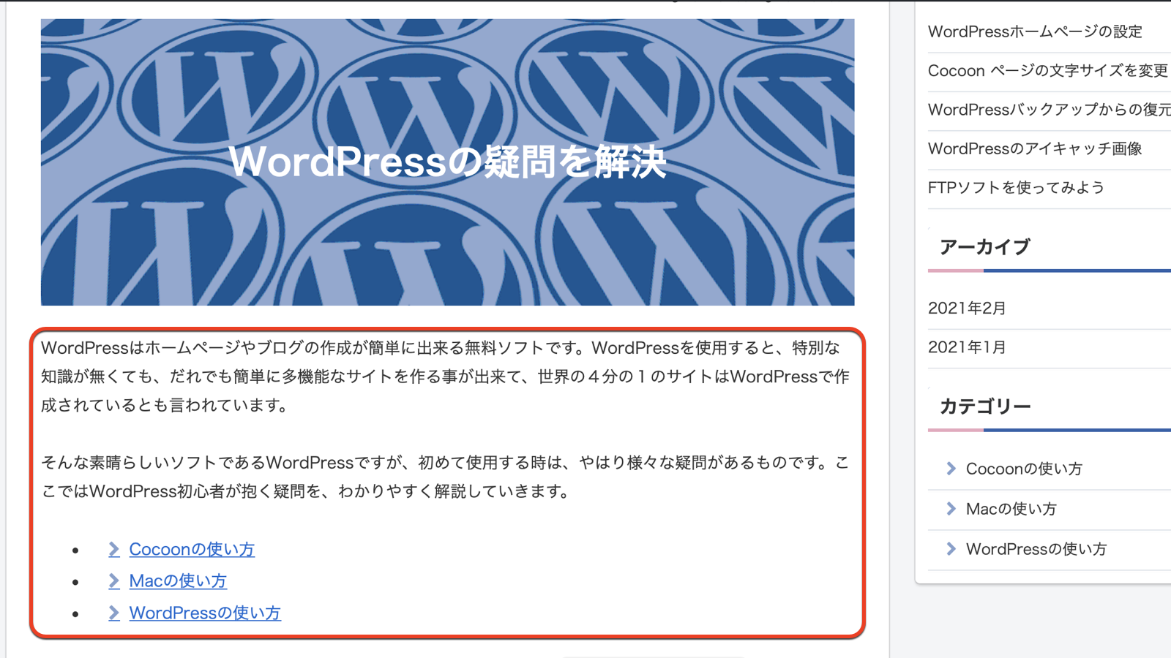This screenshot has width=1171, height=658.
Task: Click the chevron icon beside Macの使い方 in article
Action: [x=114, y=581]
